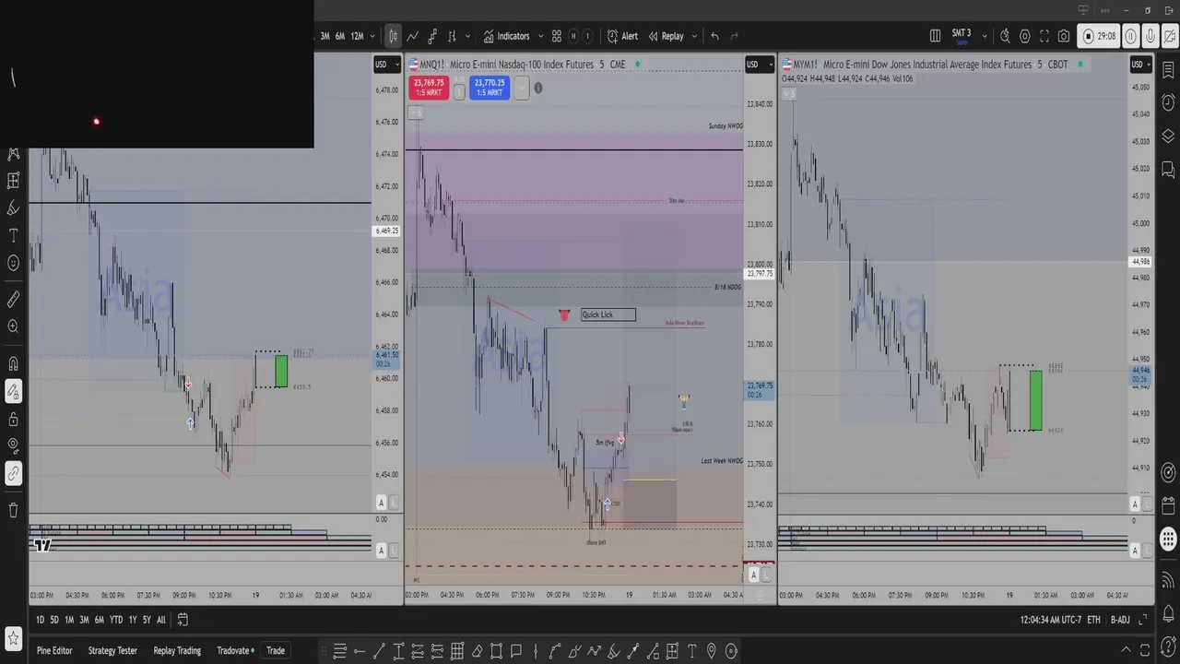This screenshot has width=1180, height=664.
Task: Open the emoji icons tool in left sidebar
Action: (x=13, y=263)
